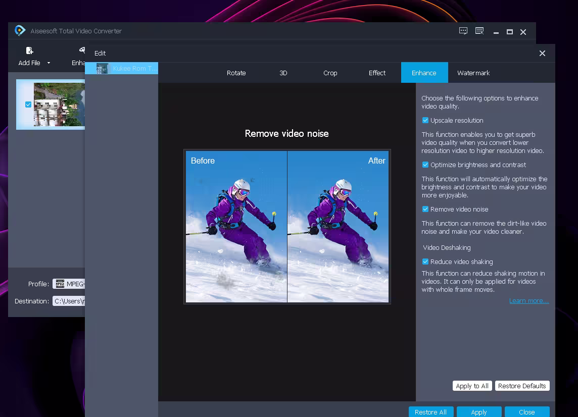Uncheck Upscale resolution
Image resolution: width=578 pixels, height=417 pixels.
coord(425,121)
